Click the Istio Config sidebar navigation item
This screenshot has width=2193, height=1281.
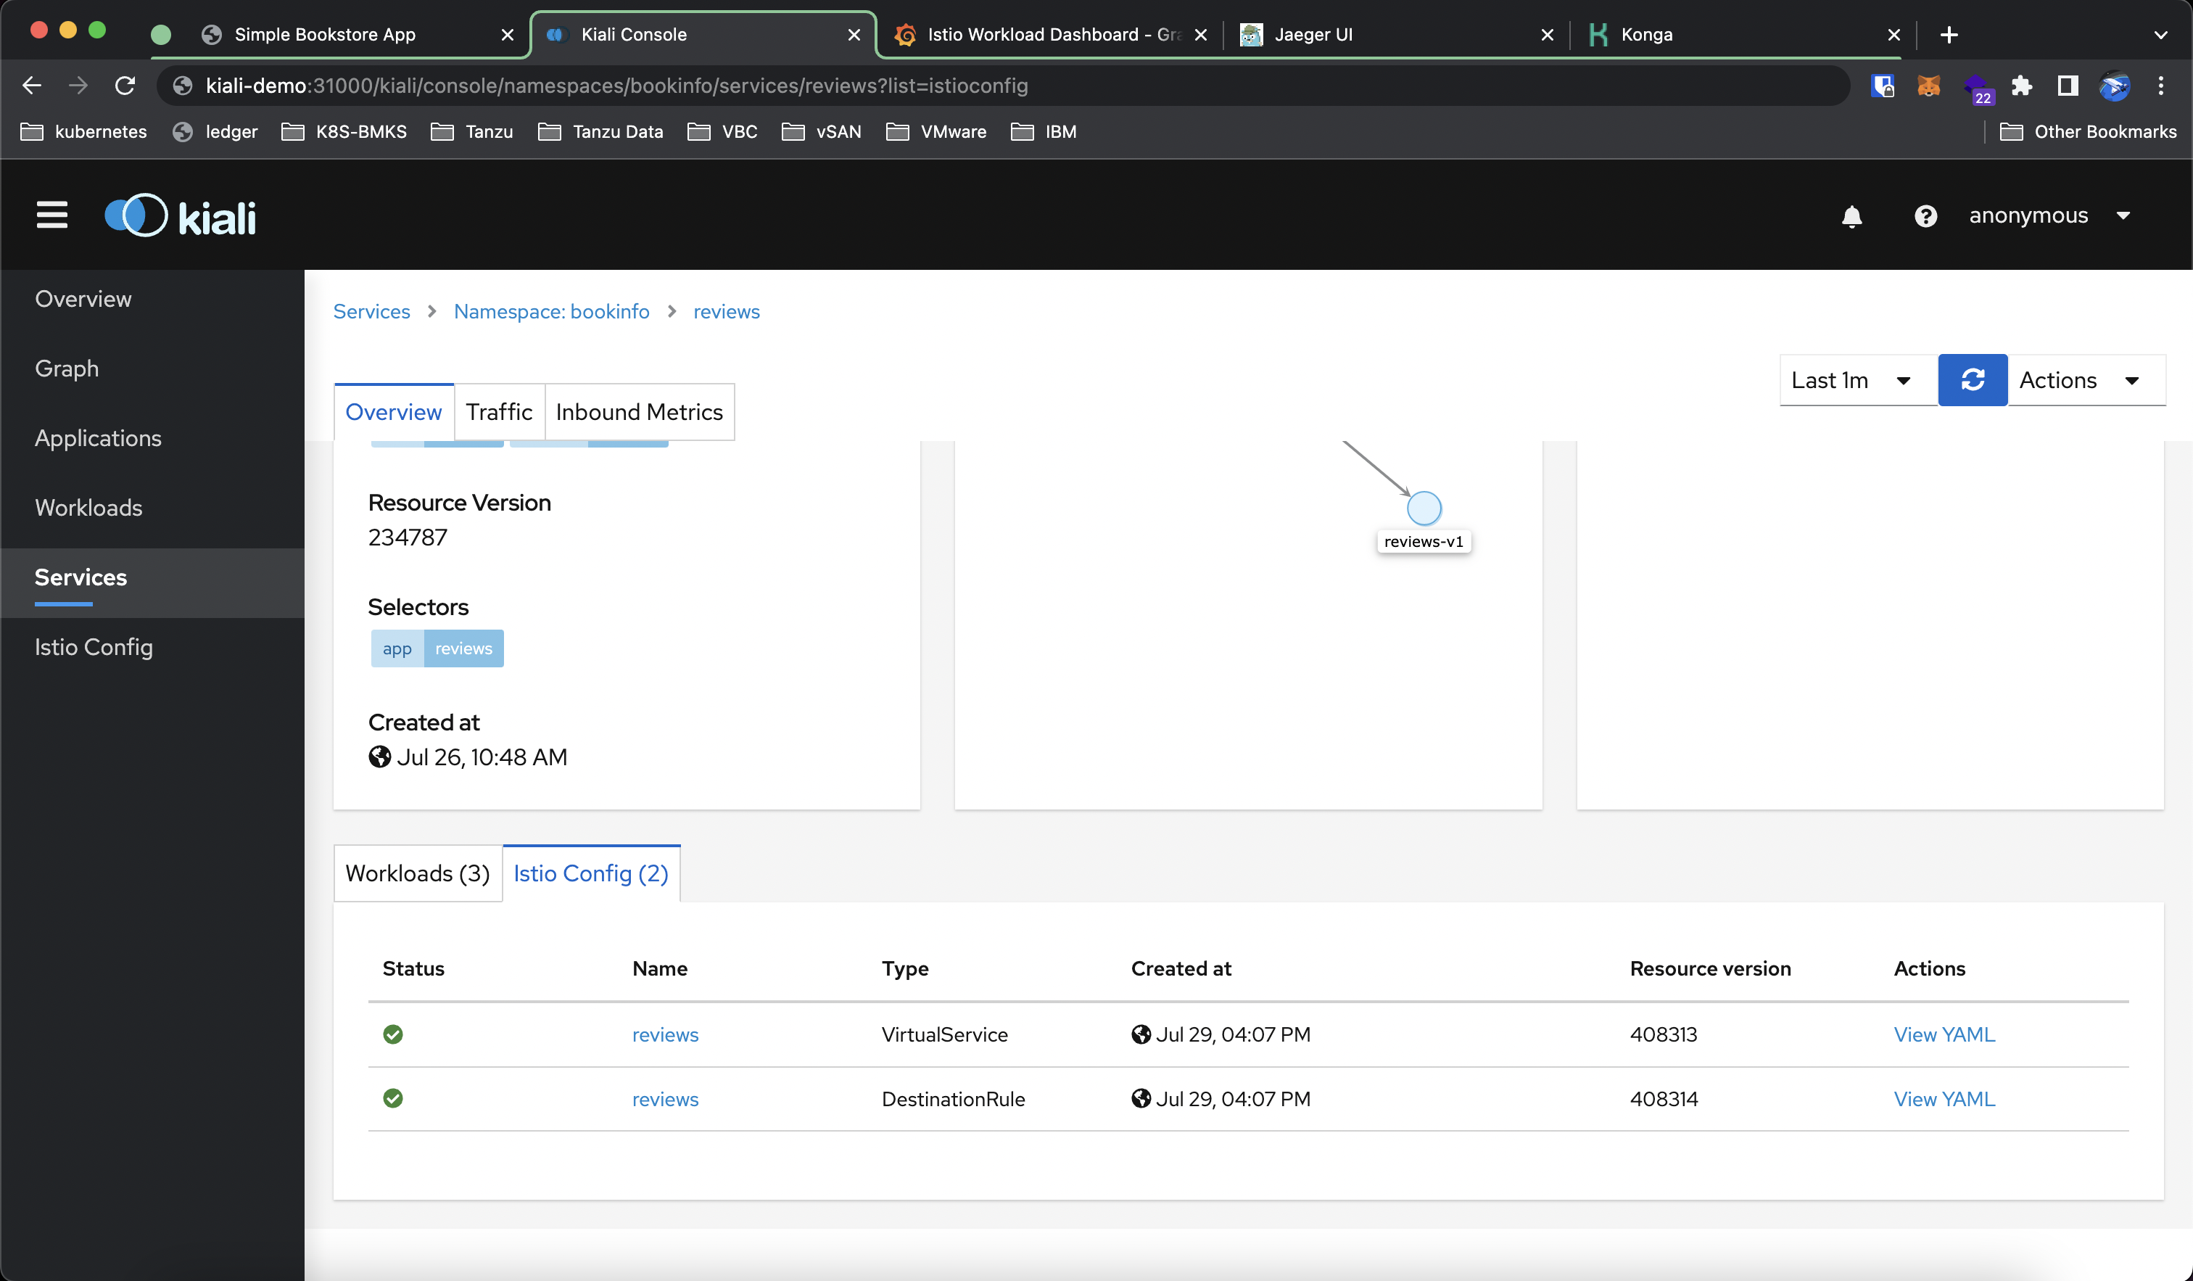[94, 646]
